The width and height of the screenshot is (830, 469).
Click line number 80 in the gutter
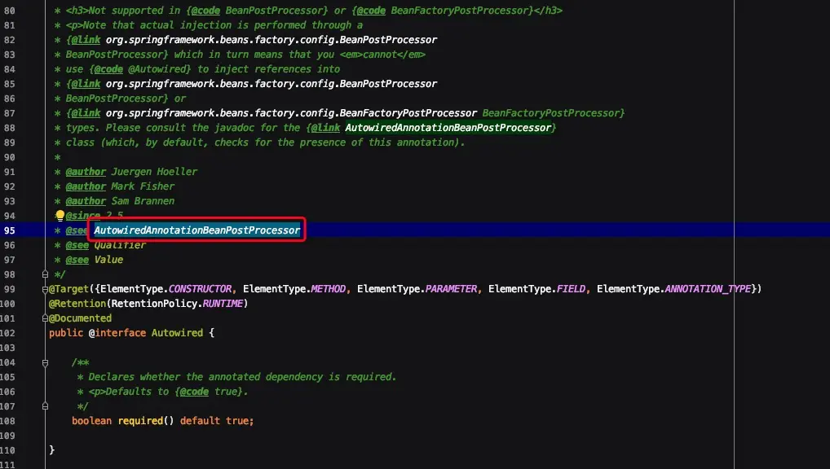pyautogui.click(x=10, y=10)
